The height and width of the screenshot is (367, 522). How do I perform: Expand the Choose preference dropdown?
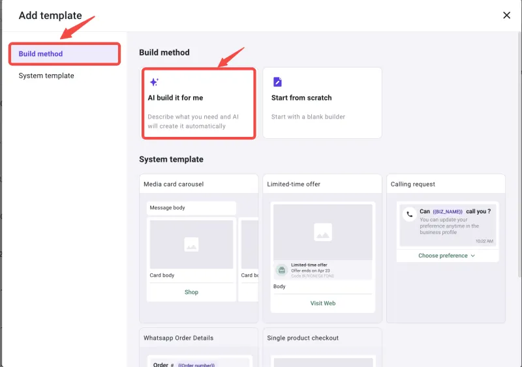446,256
